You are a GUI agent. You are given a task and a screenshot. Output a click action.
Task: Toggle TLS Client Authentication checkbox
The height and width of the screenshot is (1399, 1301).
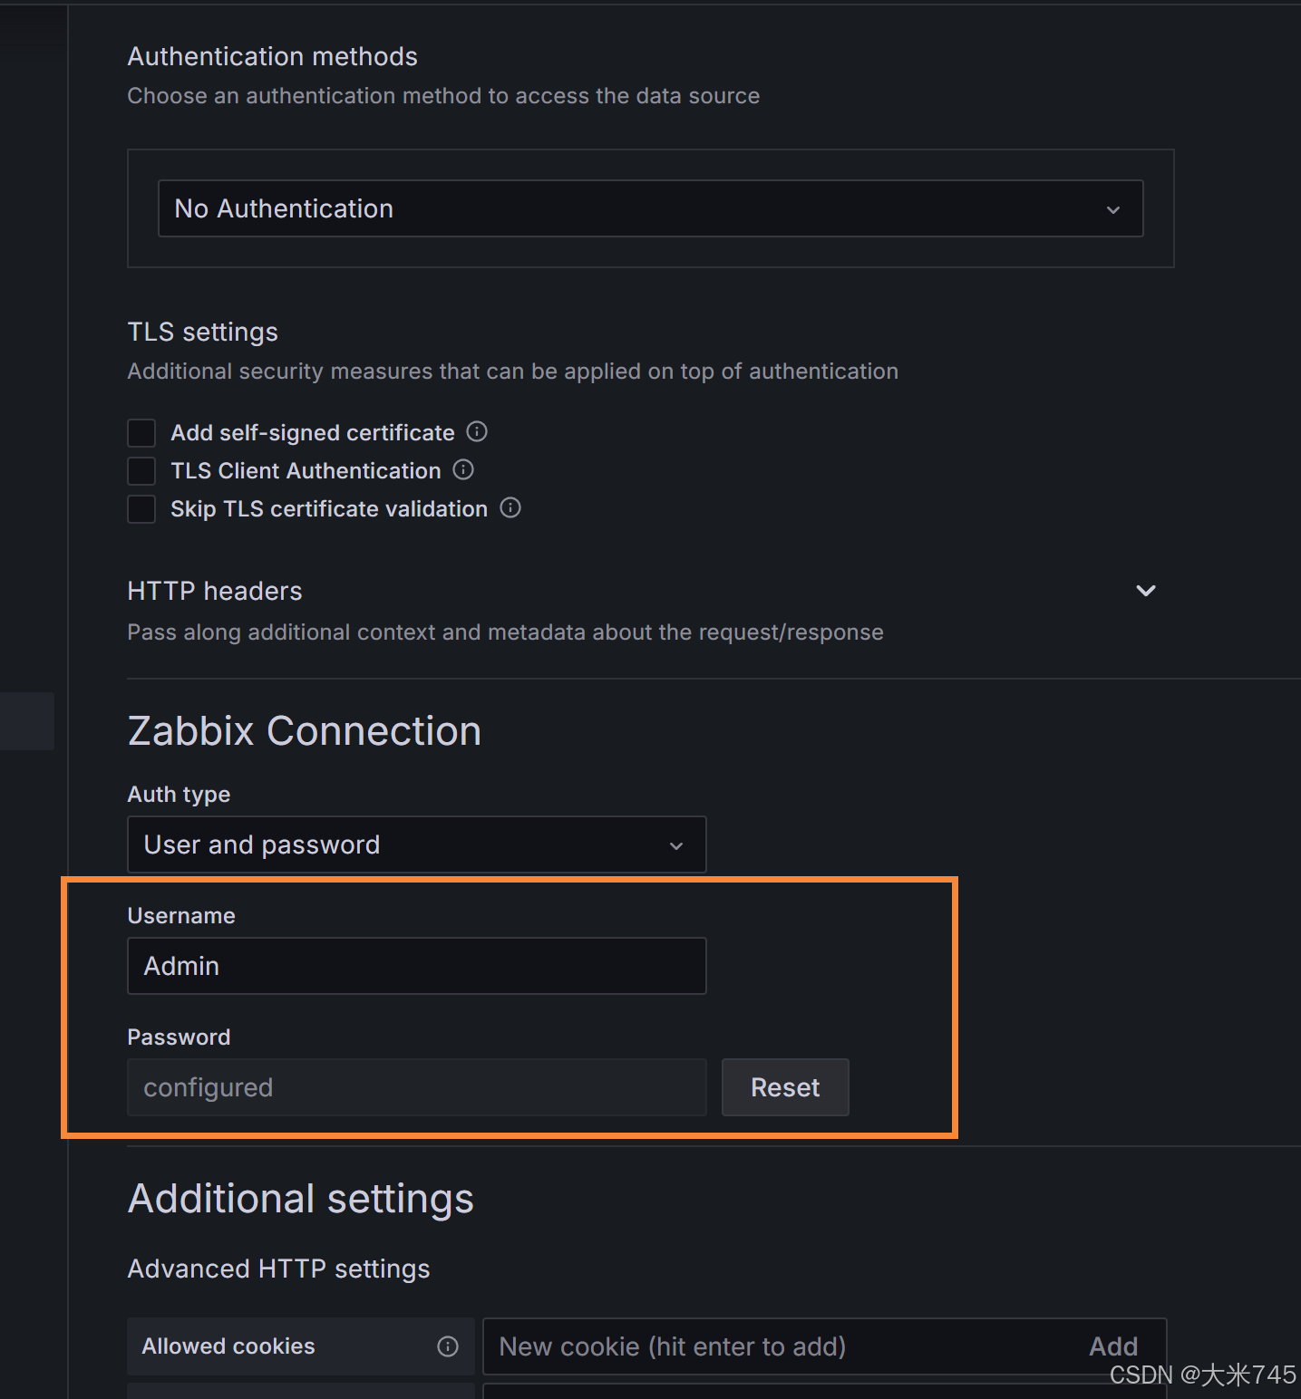(141, 470)
